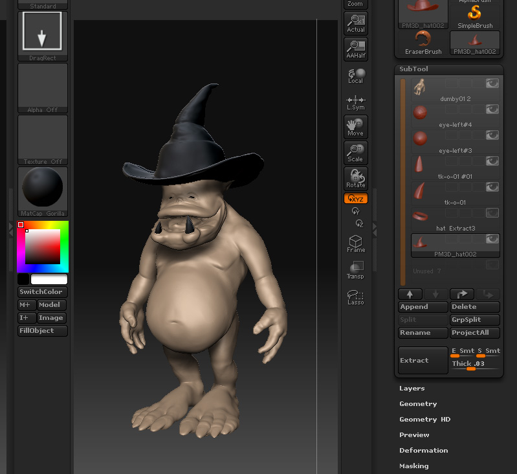The width and height of the screenshot is (517, 474).
Task: Click the move-up curved arrow button
Action: point(462,294)
